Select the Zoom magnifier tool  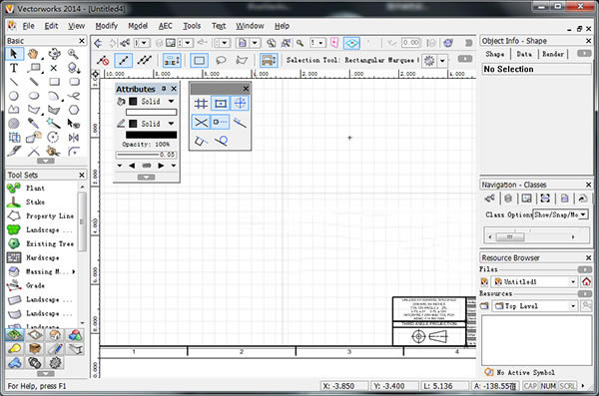(73, 54)
